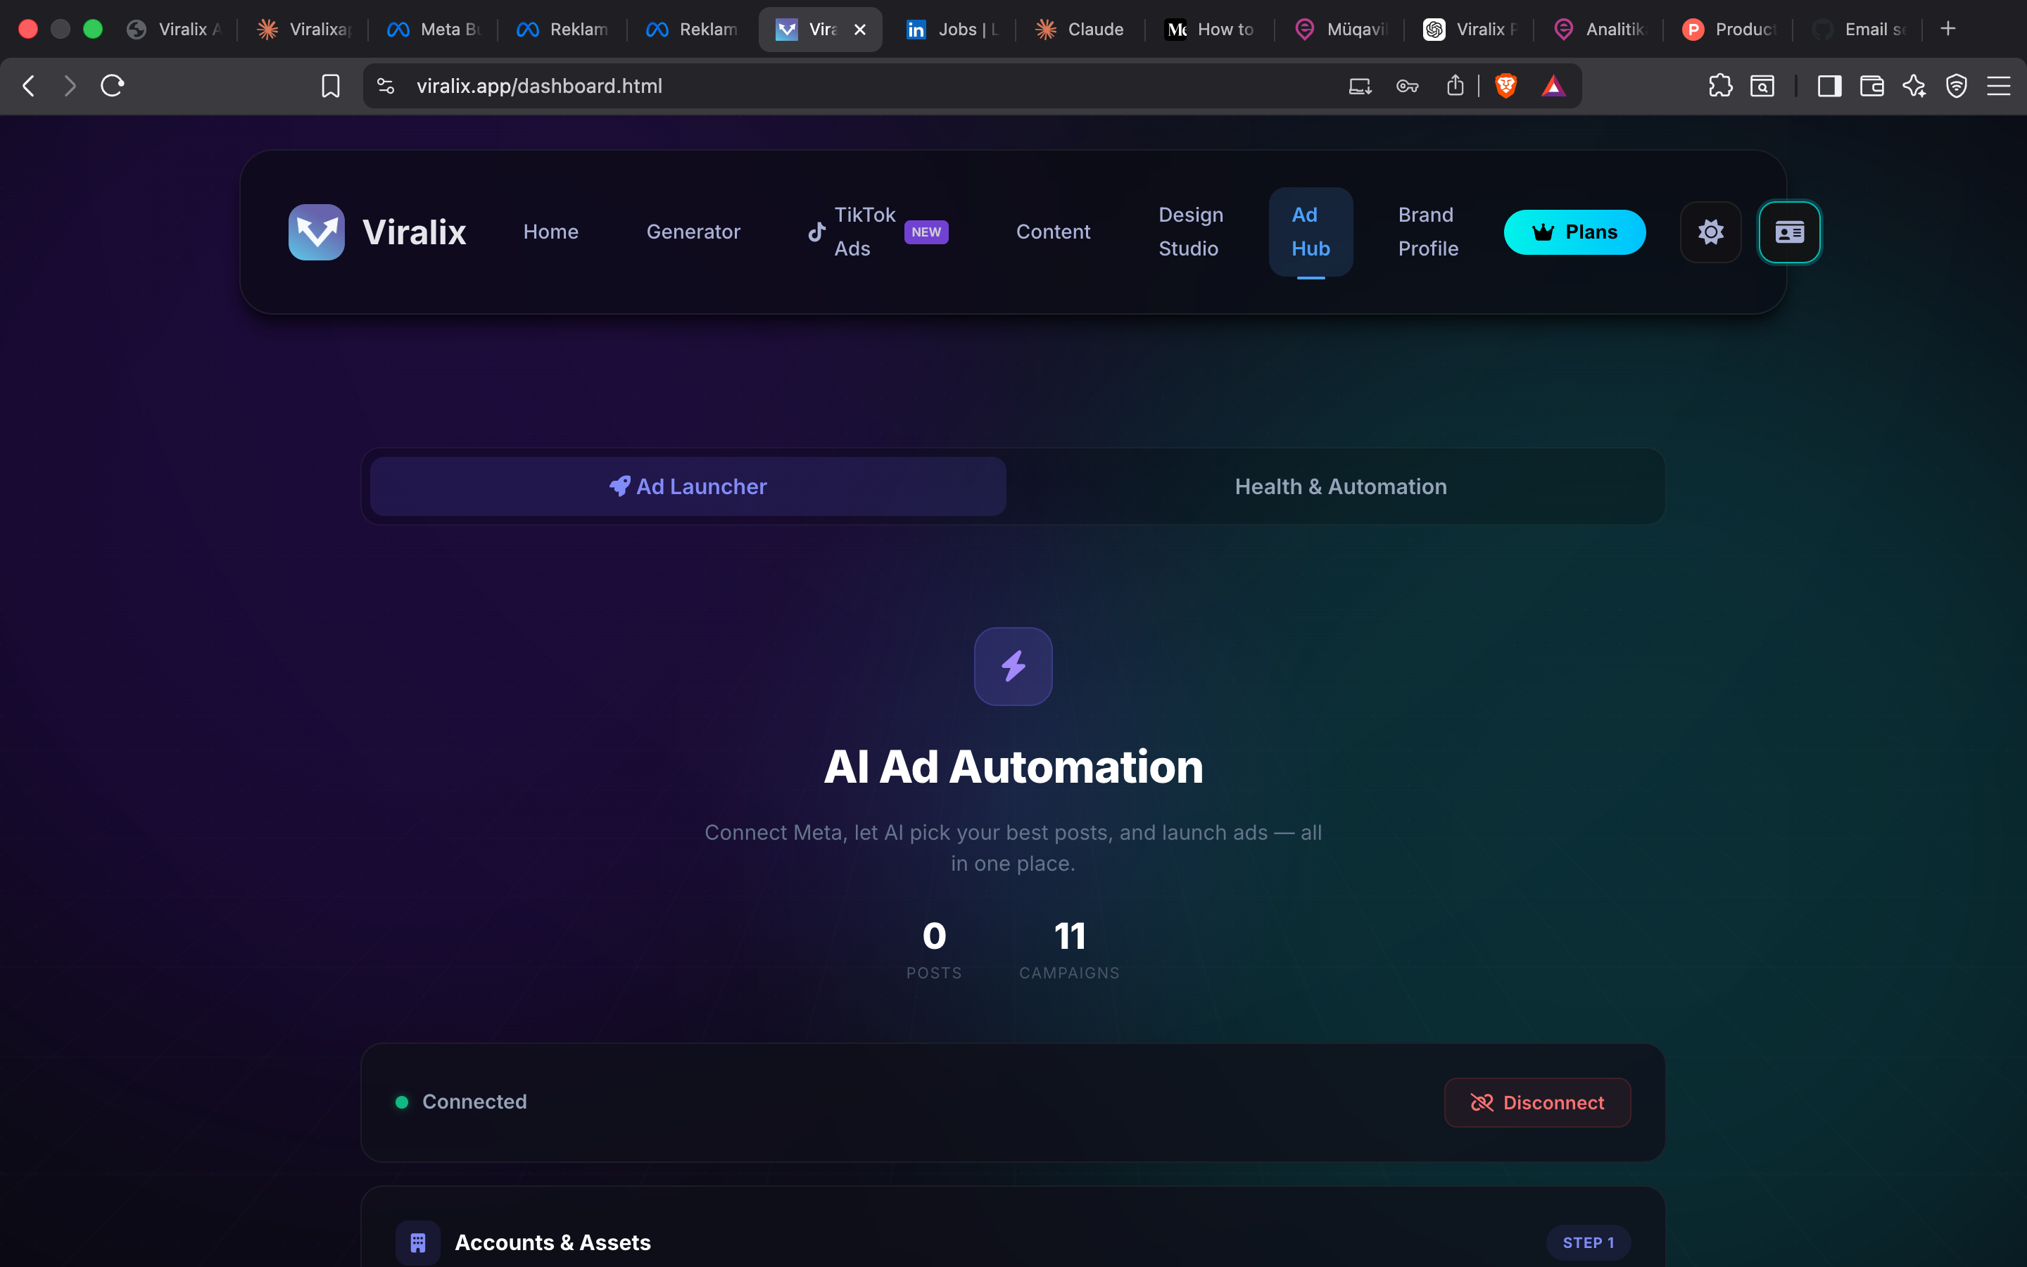Click the 0 posts count
The width and height of the screenshot is (2027, 1267).
tap(934, 936)
